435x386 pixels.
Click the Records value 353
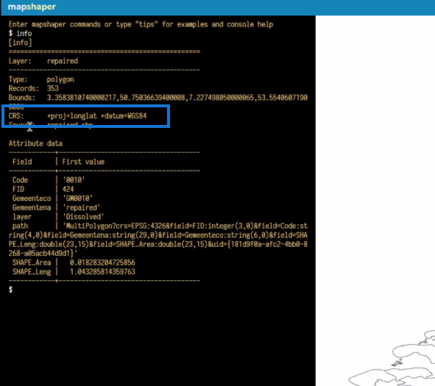[x=53, y=88]
